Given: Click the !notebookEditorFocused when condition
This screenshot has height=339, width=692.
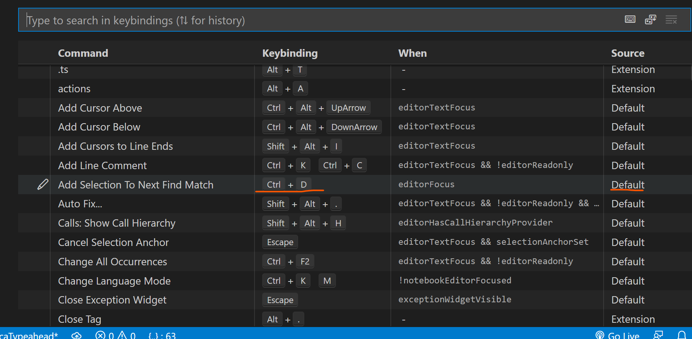Looking at the screenshot, I should coord(455,280).
